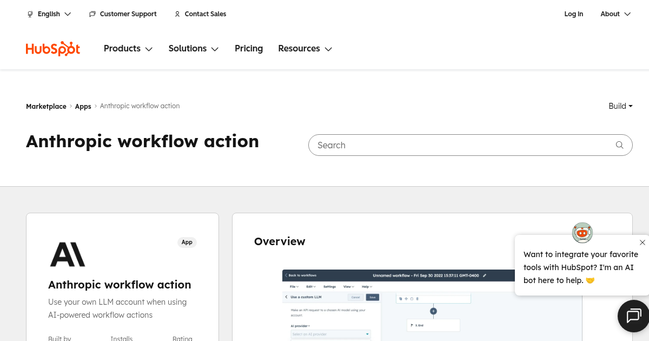
Task: Click the globe icon beside English
Action: point(30,14)
